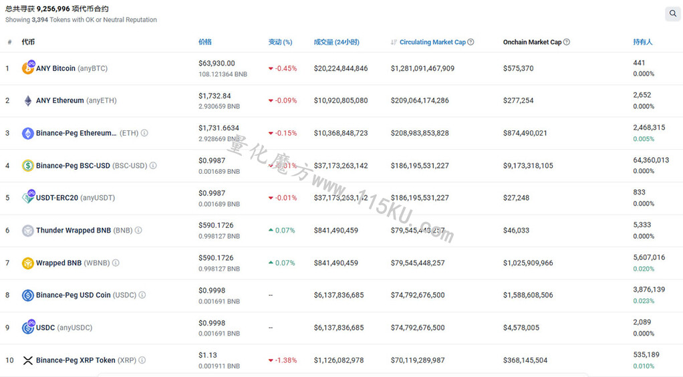Click the market cap $1,281,091,467,909

[422, 68]
